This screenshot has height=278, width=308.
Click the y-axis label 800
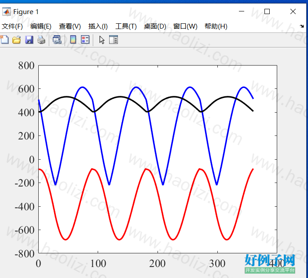click(26, 66)
